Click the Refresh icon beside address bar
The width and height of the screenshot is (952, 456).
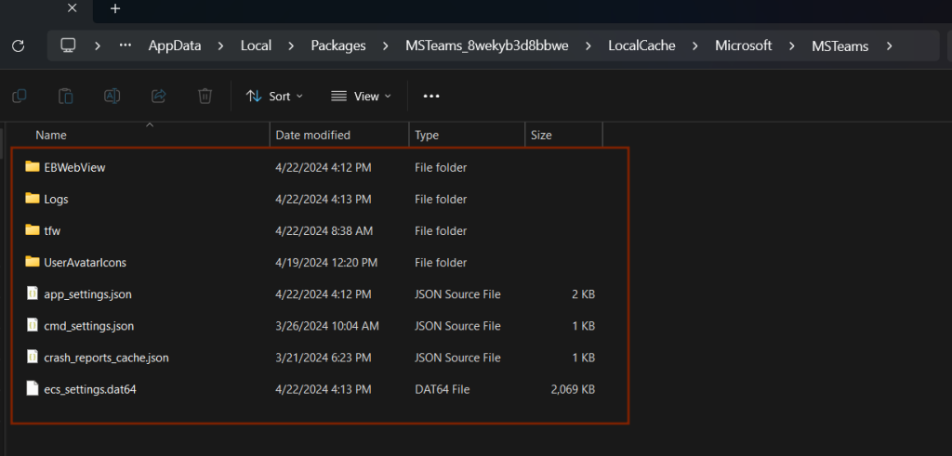pyautogui.click(x=18, y=46)
